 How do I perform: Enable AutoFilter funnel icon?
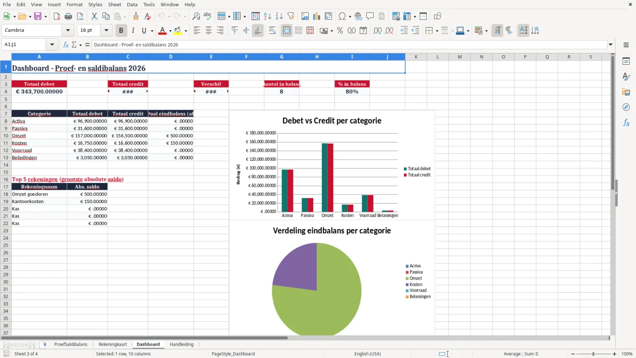click(290, 16)
